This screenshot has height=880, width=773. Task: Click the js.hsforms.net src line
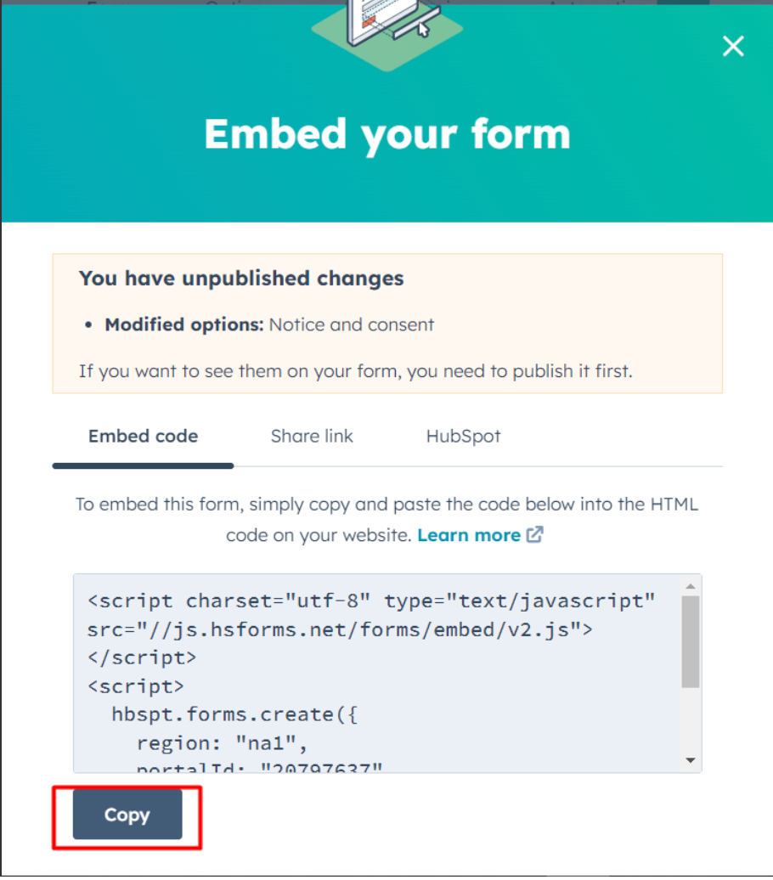pos(340,629)
